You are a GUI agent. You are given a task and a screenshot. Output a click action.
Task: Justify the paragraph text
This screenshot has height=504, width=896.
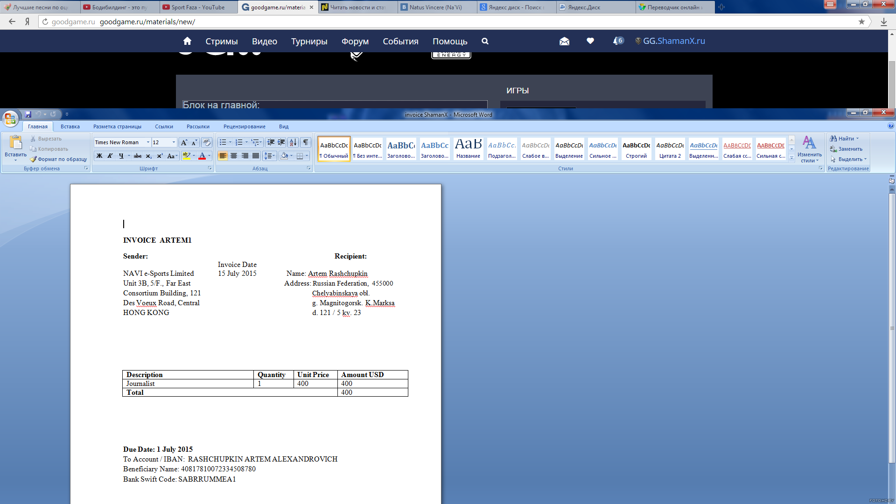[x=255, y=156]
